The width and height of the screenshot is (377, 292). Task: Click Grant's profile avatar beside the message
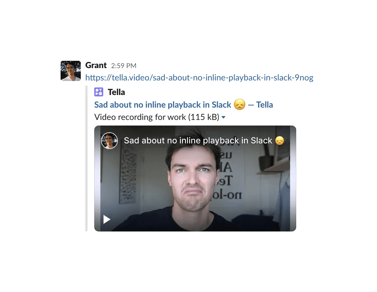pyautogui.click(x=71, y=71)
